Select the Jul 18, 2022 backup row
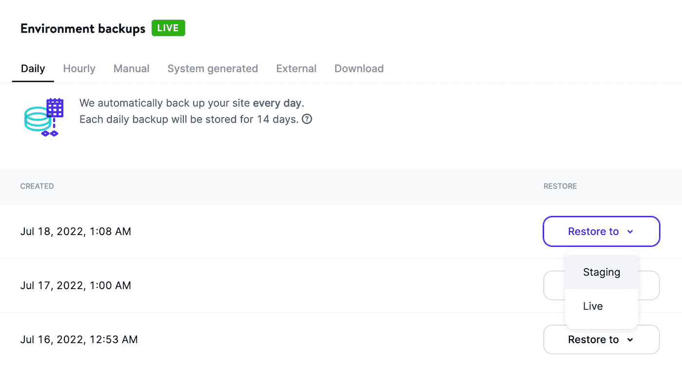 76,232
